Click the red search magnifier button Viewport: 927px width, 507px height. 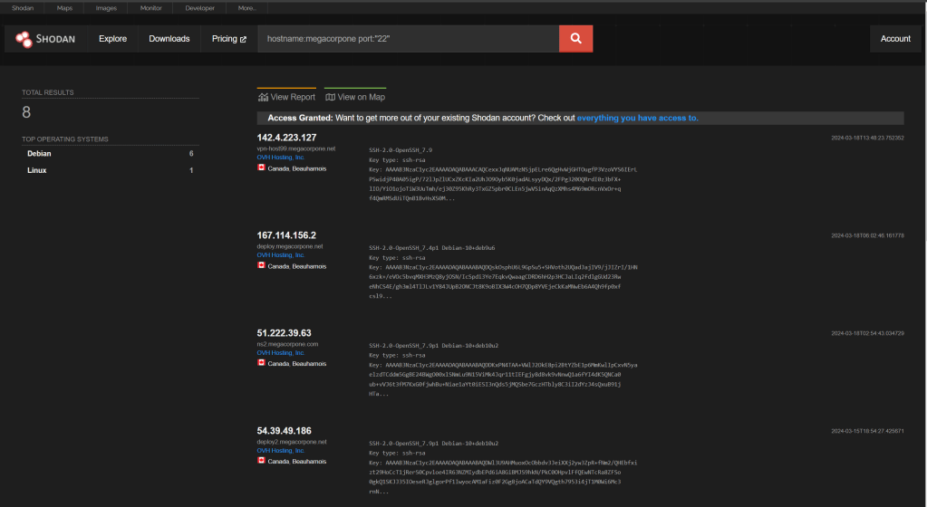tap(575, 38)
